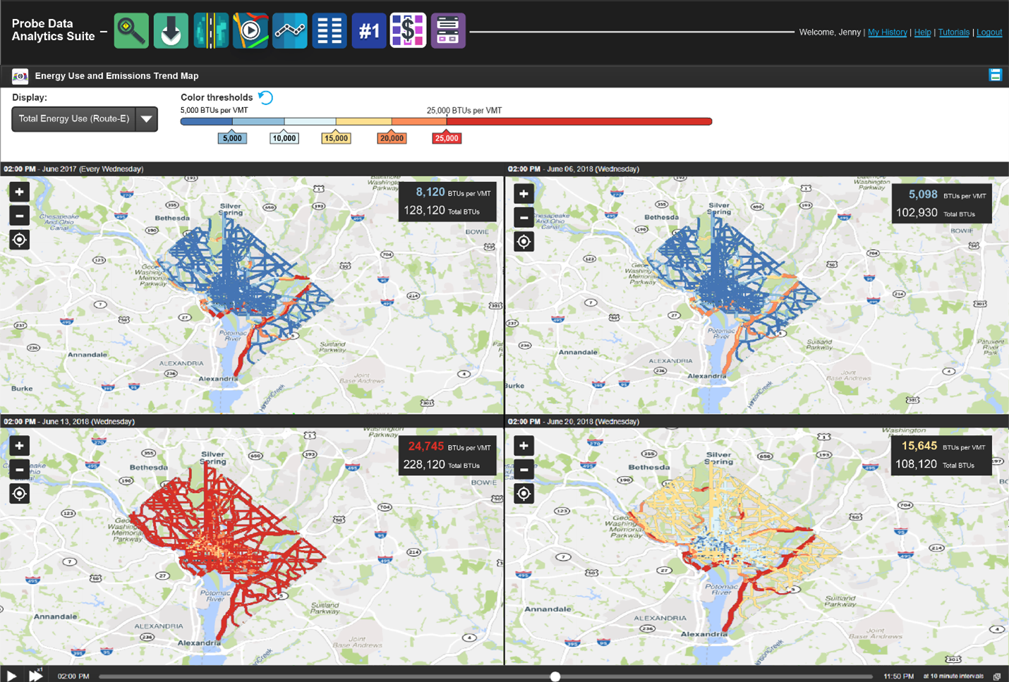Open the user delay cost tool
1009x682 pixels.
409,30
